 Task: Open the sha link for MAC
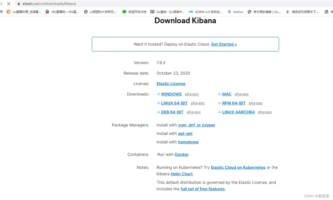tap(238, 94)
